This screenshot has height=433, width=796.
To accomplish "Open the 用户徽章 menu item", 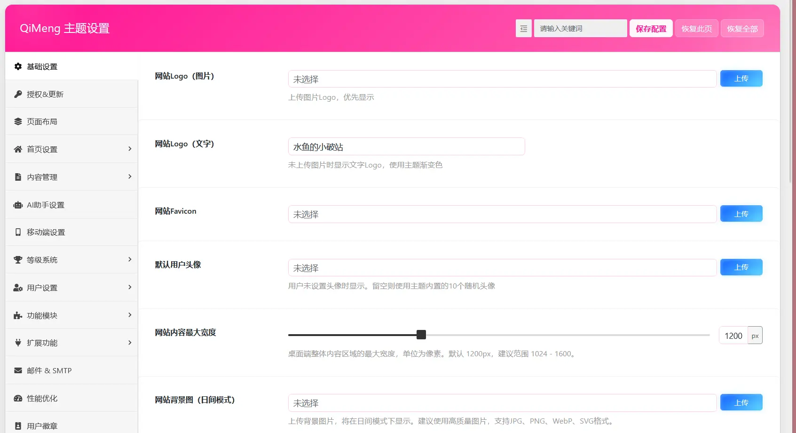I will [x=42, y=425].
